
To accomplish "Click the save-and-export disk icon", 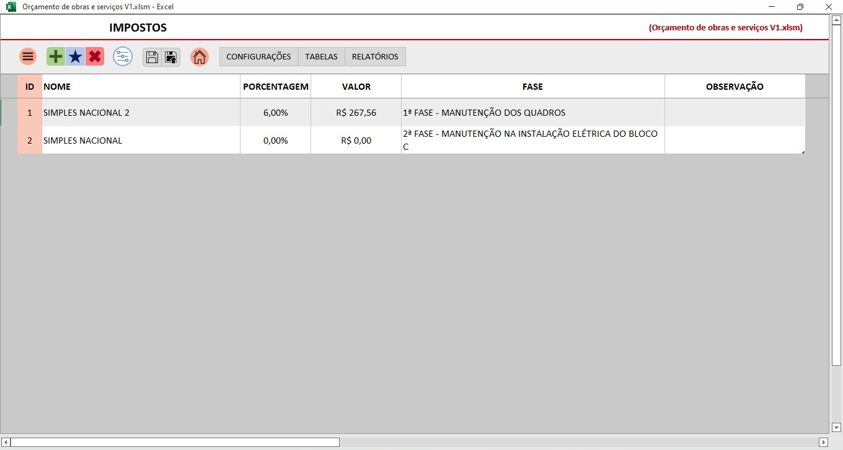I will coord(171,57).
